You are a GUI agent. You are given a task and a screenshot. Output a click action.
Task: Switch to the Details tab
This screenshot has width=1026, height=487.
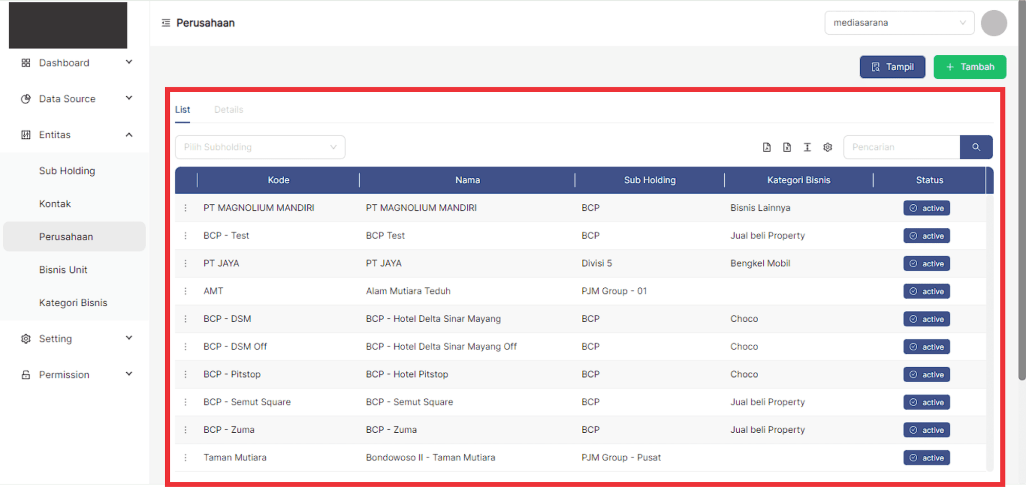(x=228, y=110)
